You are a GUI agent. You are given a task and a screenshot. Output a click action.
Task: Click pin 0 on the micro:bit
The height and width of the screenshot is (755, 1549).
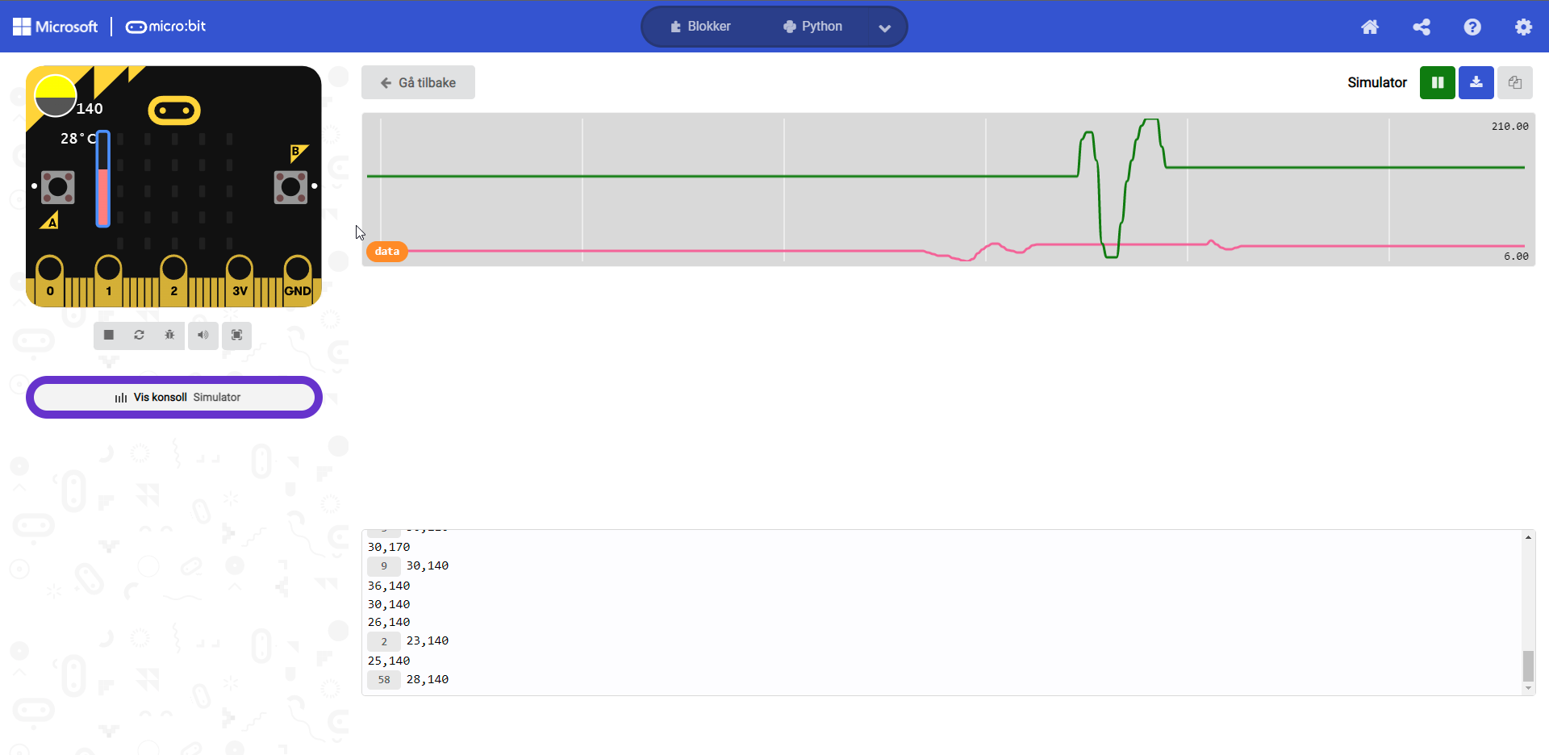pos(50,281)
